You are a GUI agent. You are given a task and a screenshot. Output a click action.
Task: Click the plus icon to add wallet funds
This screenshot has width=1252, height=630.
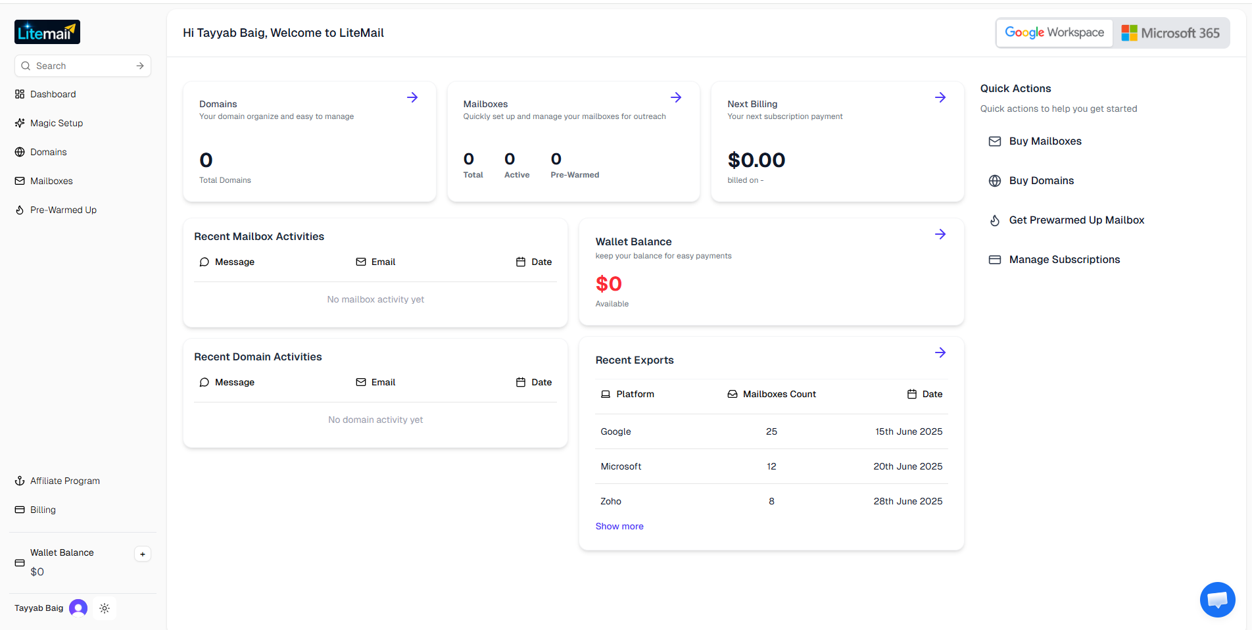[x=143, y=554]
